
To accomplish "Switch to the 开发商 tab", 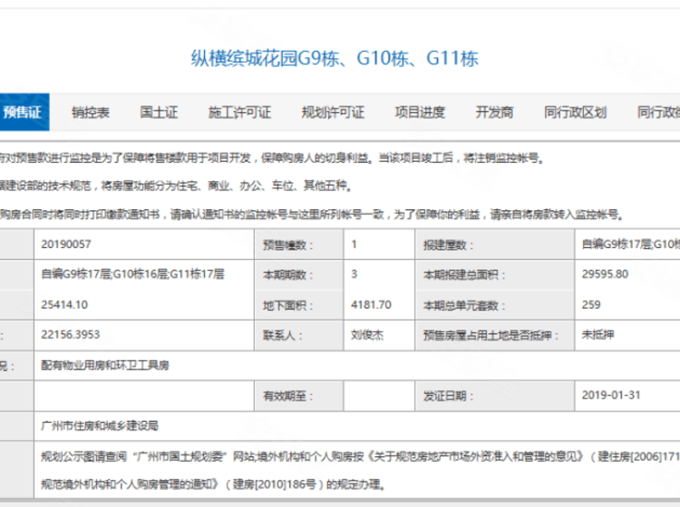I will coord(494,112).
